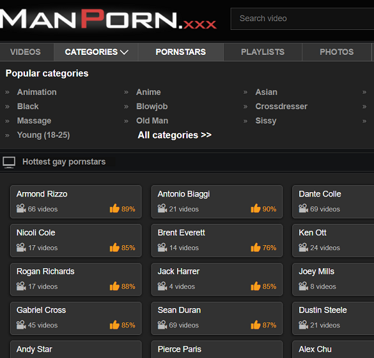Click the thumbs-up icon in Jack Harrer card

pos(256,286)
